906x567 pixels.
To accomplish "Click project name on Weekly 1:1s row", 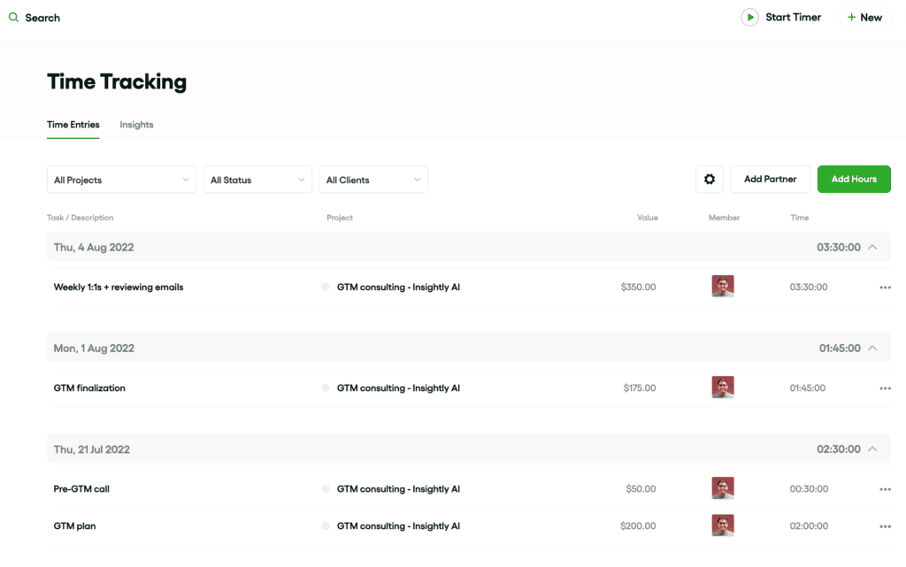I will [399, 287].
